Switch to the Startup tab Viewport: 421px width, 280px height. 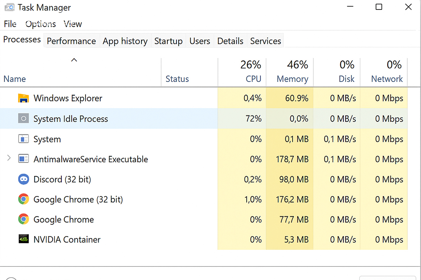coord(168,41)
